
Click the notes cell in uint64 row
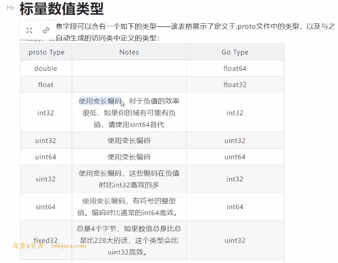[x=129, y=157]
